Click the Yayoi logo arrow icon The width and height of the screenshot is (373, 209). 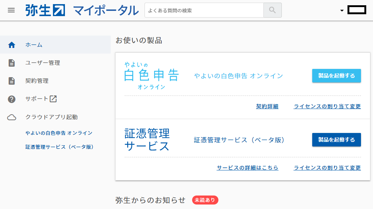[59, 10]
